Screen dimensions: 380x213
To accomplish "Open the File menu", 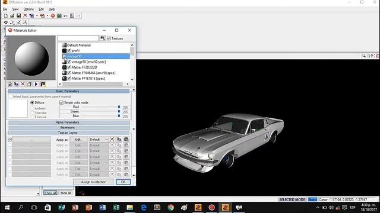I will 5,9.
